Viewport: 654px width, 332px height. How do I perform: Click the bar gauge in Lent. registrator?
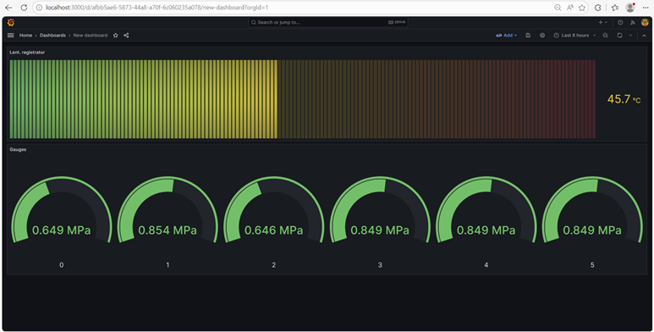coord(302,99)
